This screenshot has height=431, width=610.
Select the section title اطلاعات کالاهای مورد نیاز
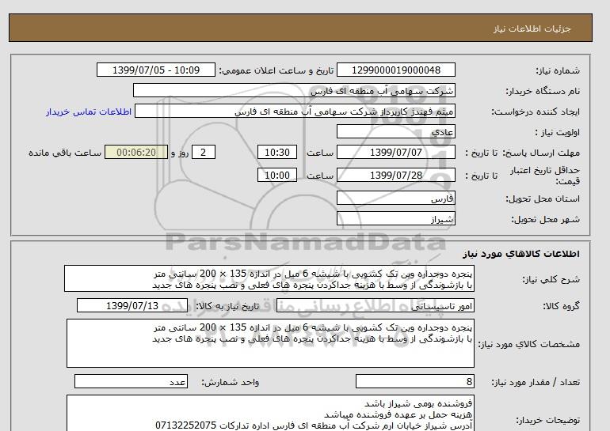click(x=521, y=254)
